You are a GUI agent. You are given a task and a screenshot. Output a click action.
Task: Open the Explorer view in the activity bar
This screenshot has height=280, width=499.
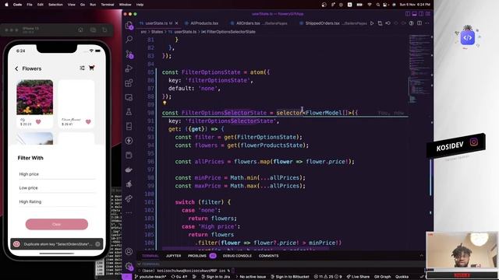tap(129, 26)
